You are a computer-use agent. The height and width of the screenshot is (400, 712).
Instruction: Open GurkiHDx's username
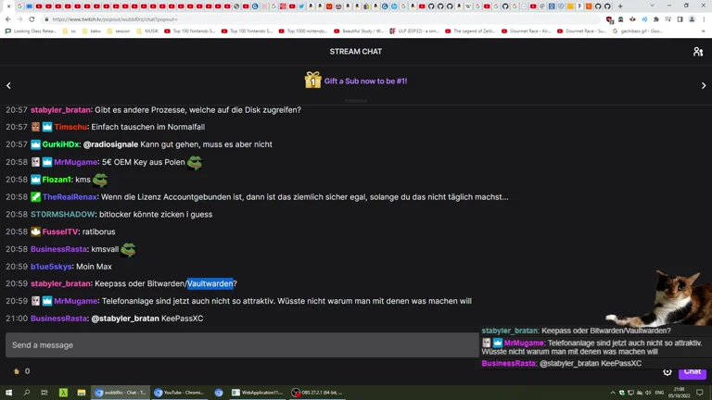click(x=60, y=144)
